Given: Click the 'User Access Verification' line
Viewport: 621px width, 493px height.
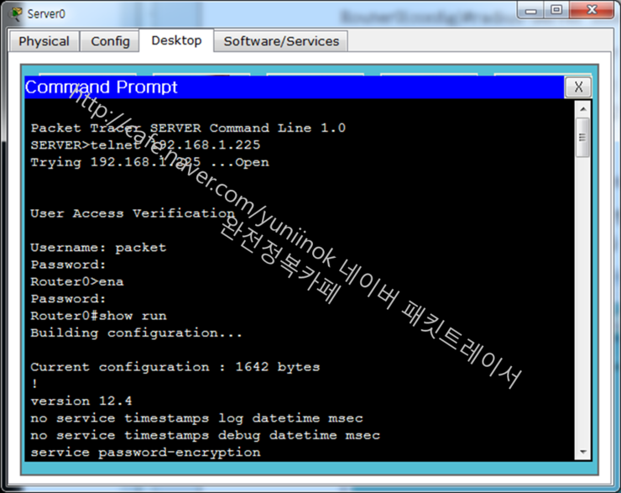Looking at the screenshot, I should [133, 213].
